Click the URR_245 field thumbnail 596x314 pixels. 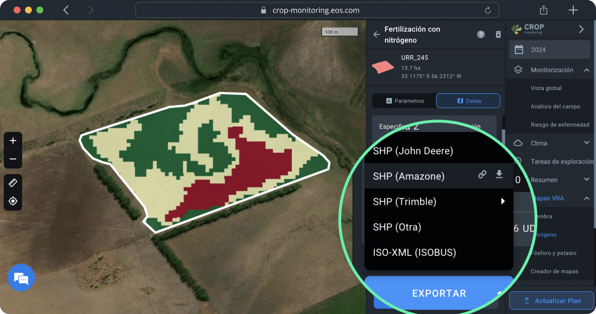[383, 66]
